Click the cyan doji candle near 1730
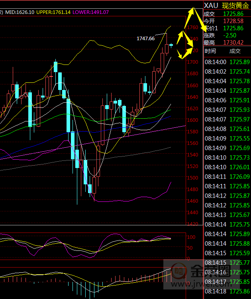Image resolution: width=251 pixels, height=299 pixels. point(171,45)
